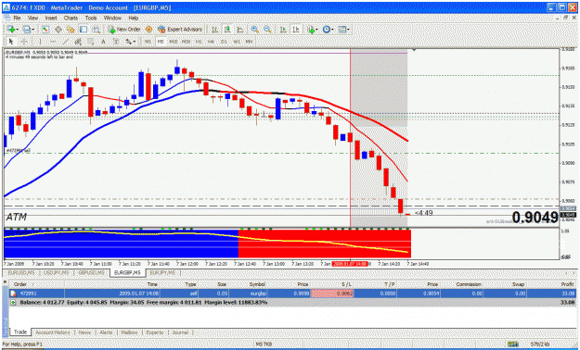This screenshot has width=580, height=350.
Task: Open the Templates dropdown
Action: pos(344,30)
